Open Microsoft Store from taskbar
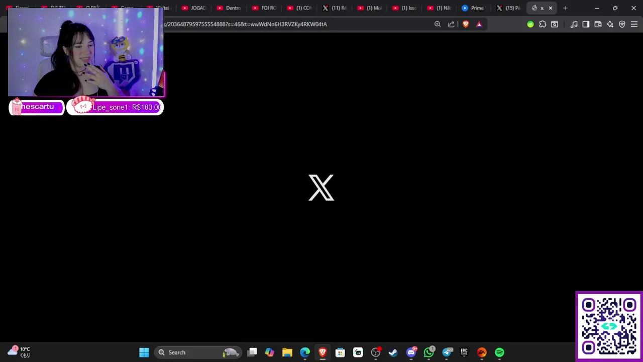Viewport: 643px width, 362px height. [x=340, y=352]
